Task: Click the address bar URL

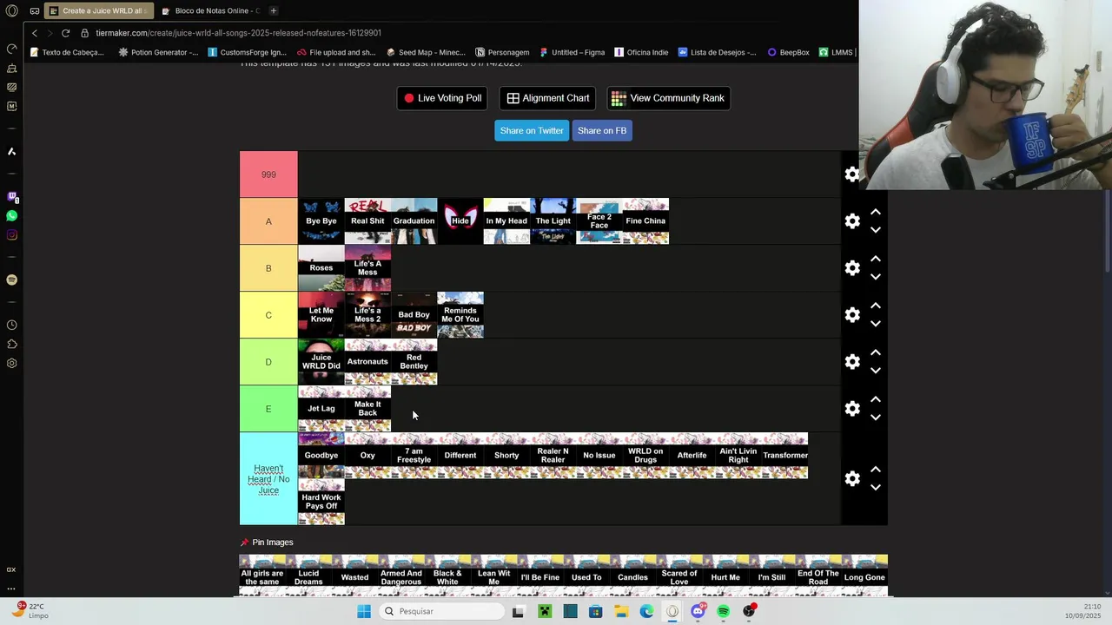Action: [x=238, y=33]
